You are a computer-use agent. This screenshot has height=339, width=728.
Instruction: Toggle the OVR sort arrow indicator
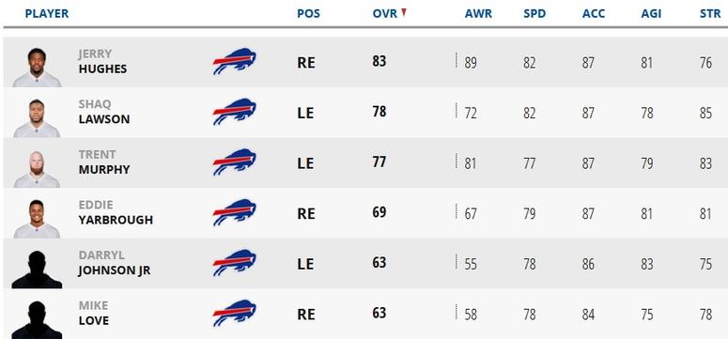coord(404,12)
